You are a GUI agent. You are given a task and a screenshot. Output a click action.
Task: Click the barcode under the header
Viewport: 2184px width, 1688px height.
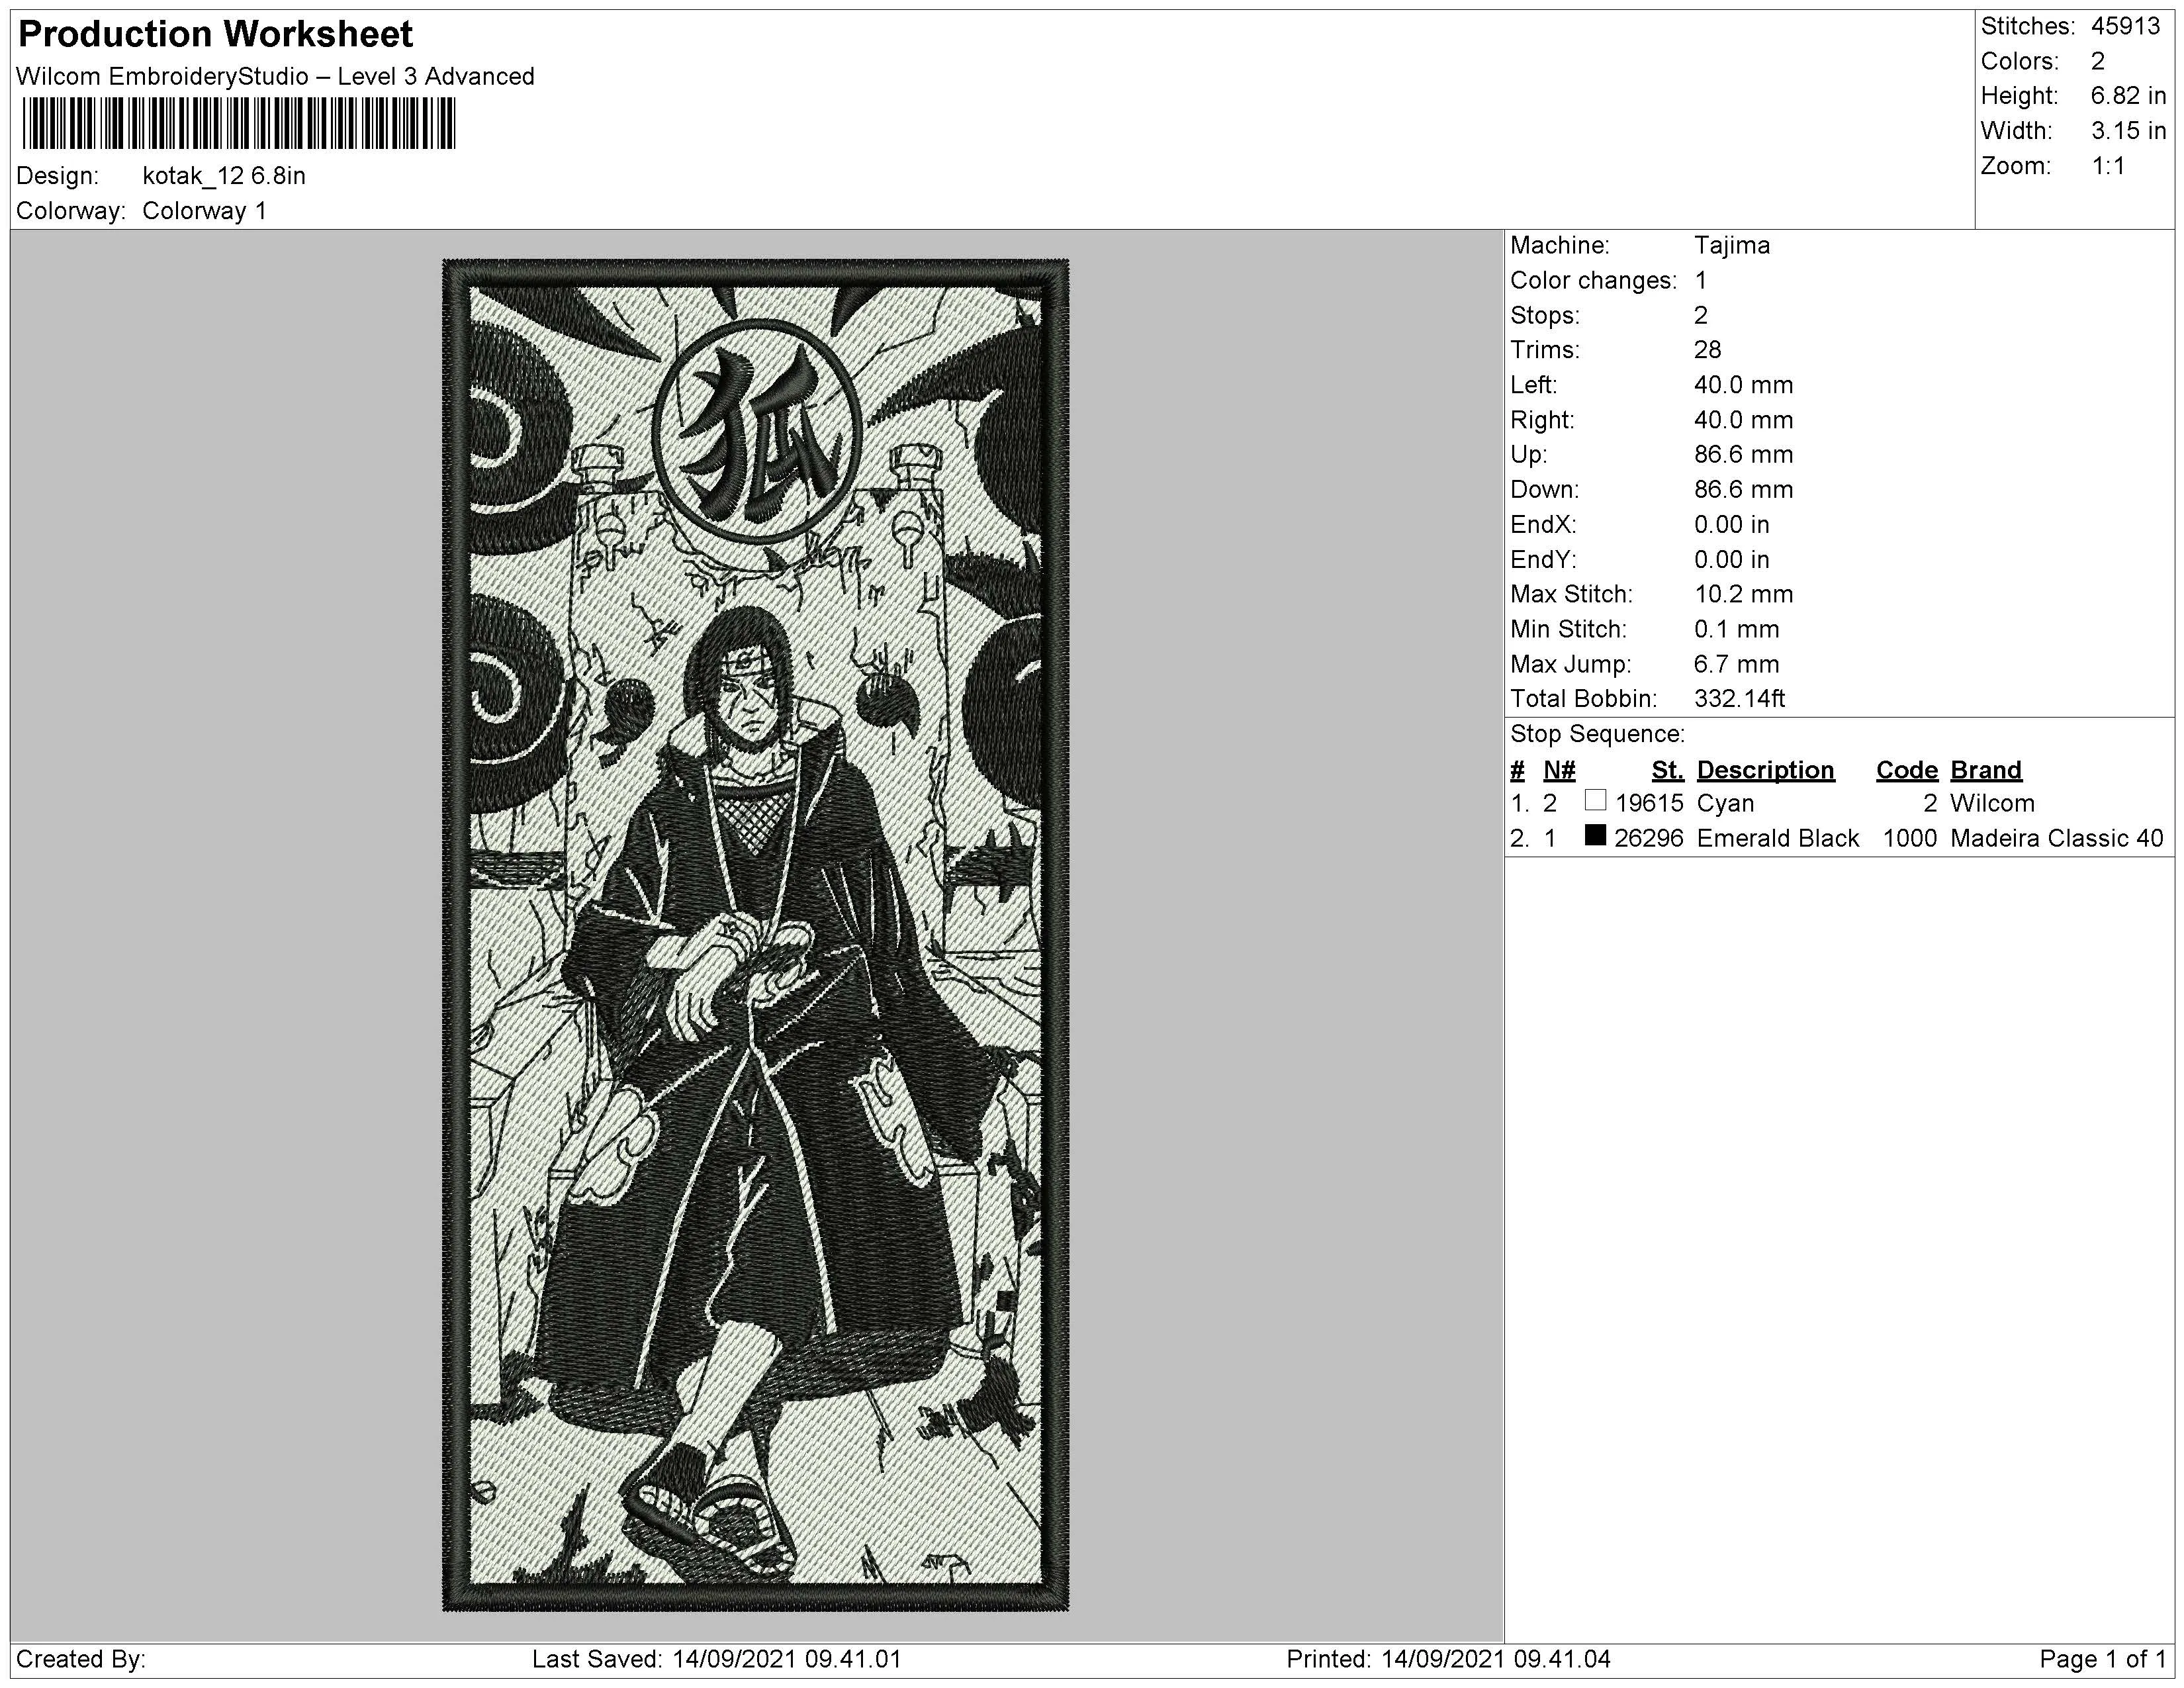pyautogui.click(x=239, y=124)
